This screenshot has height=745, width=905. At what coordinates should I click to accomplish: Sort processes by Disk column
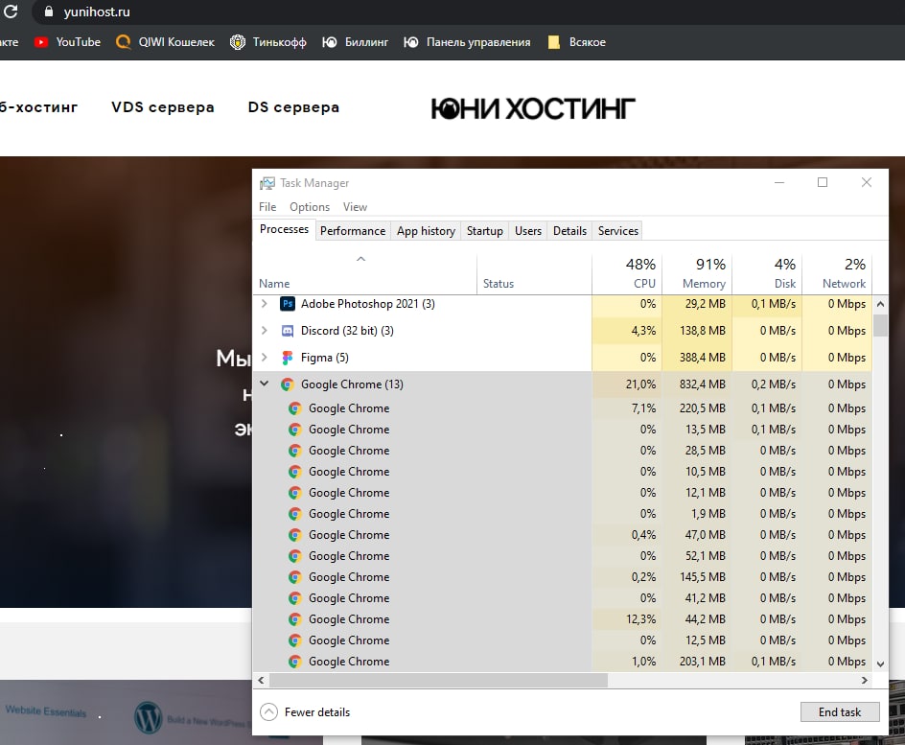pyautogui.click(x=767, y=274)
